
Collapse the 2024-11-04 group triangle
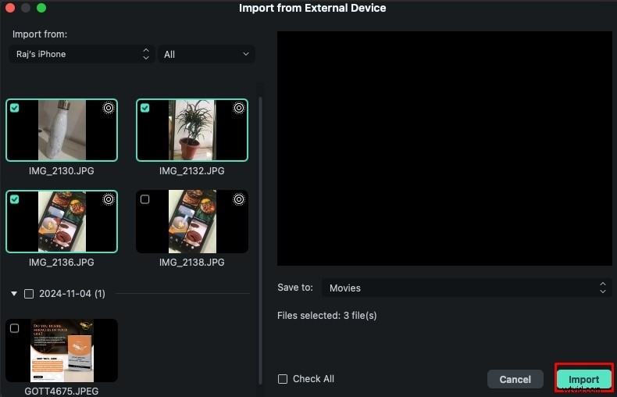[14, 294]
